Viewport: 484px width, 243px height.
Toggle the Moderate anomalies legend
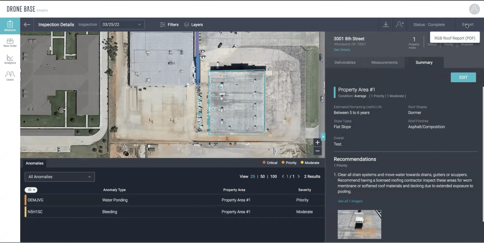tap(310, 163)
